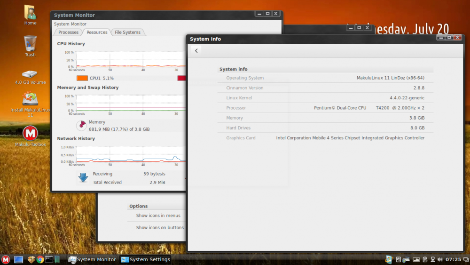
Task: Open the Makulu-Toolbox desktop icon
Action: (30, 137)
